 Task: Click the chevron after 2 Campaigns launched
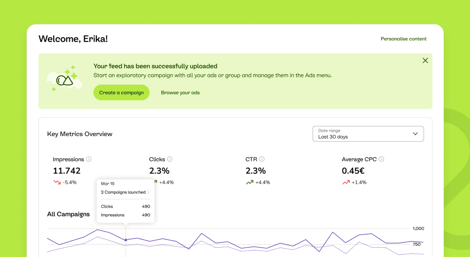148,192
